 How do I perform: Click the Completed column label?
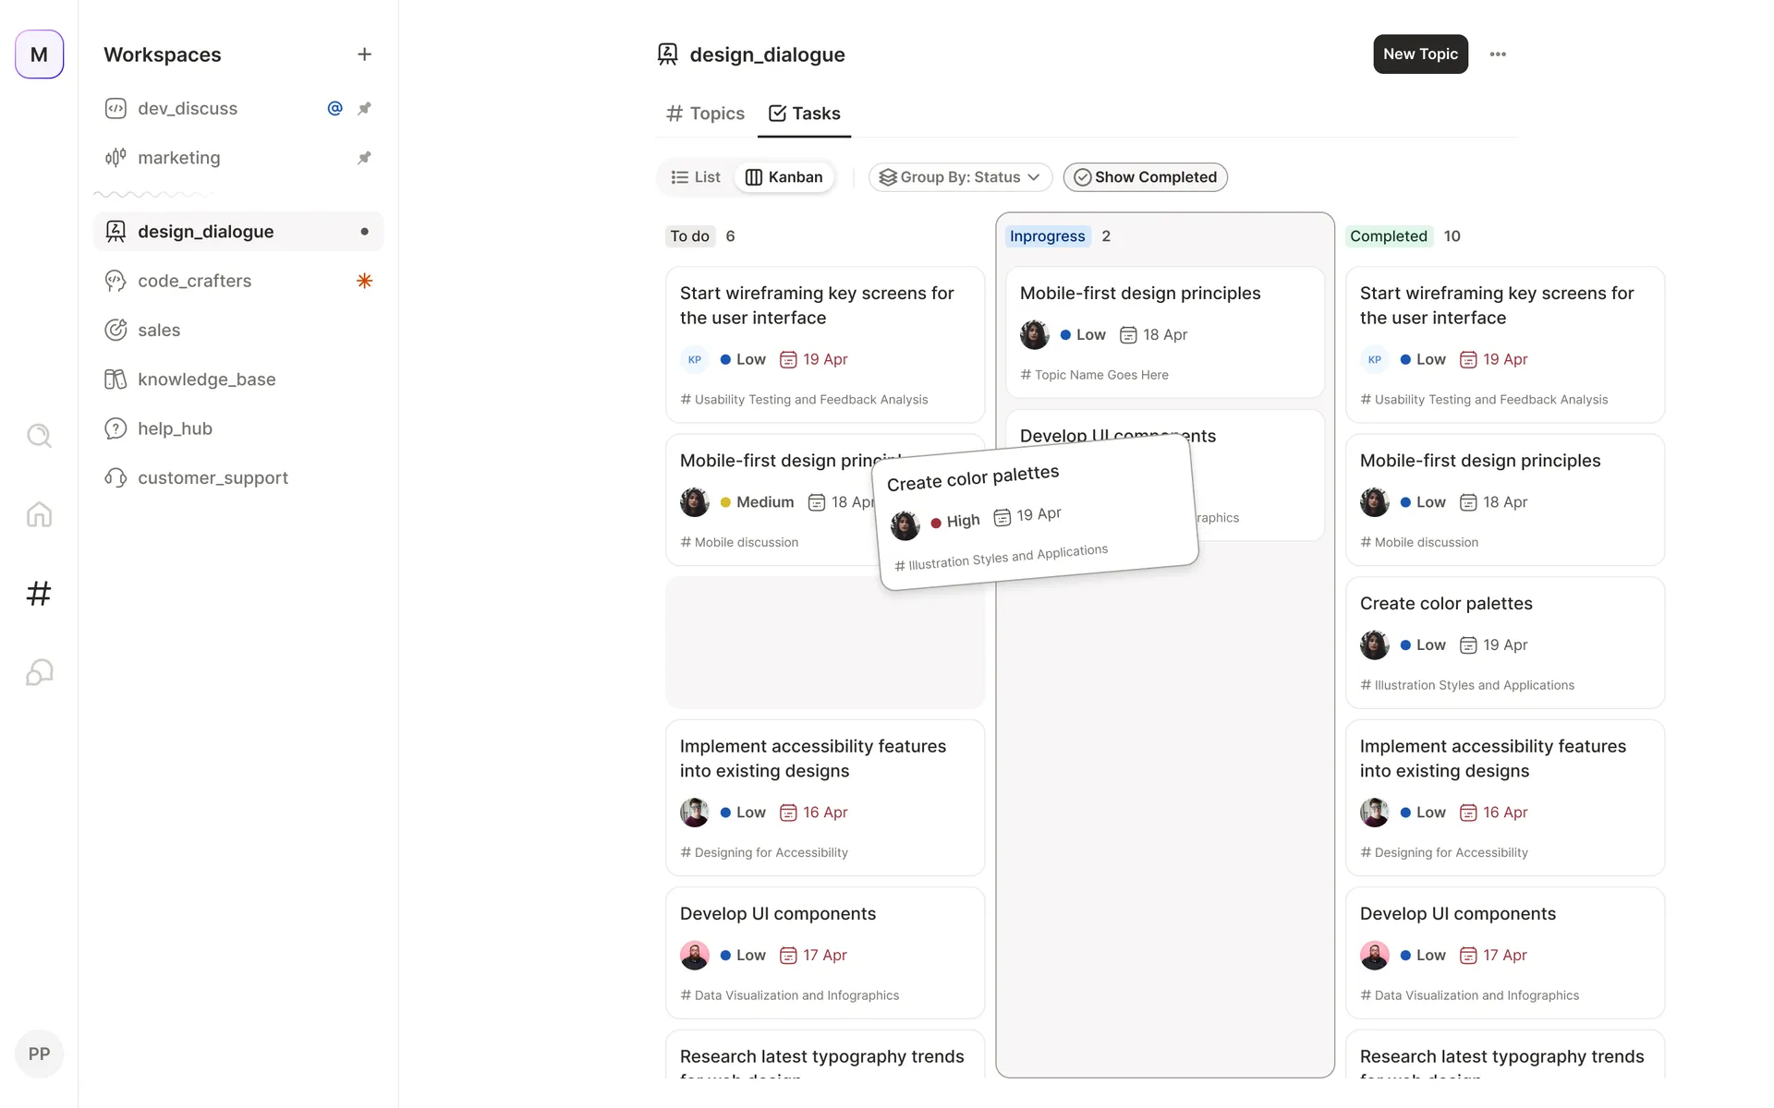(1388, 236)
